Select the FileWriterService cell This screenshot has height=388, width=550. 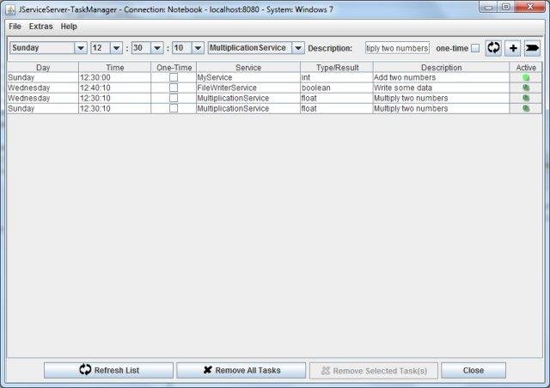(x=248, y=88)
